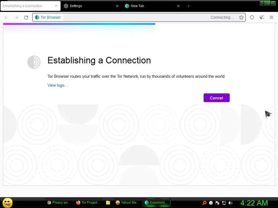Click the connection progress bar
The height and width of the screenshot is (208, 278).
pyautogui.click(x=79, y=24)
